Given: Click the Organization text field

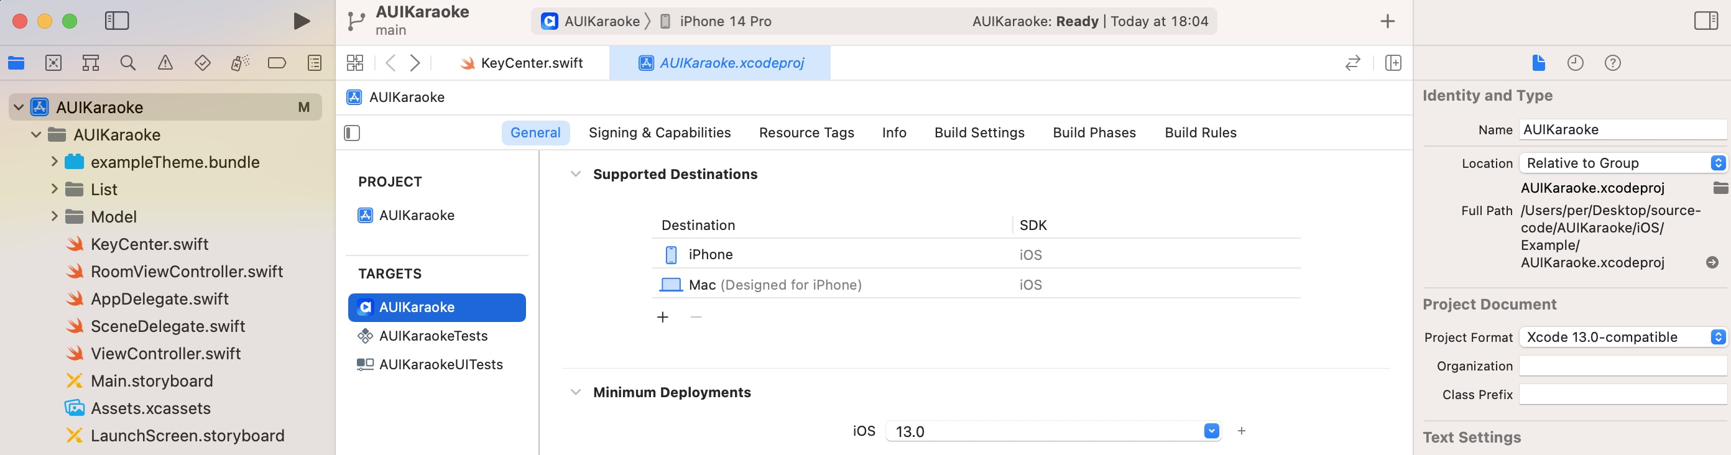Looking at the screenshot, I should point(1623,366).
